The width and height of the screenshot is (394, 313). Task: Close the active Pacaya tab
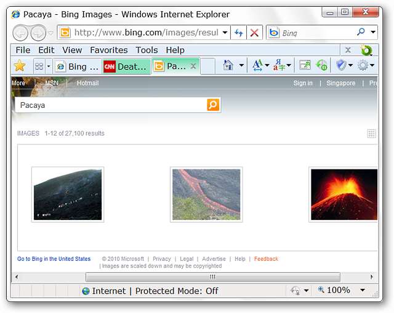point(193,66)
